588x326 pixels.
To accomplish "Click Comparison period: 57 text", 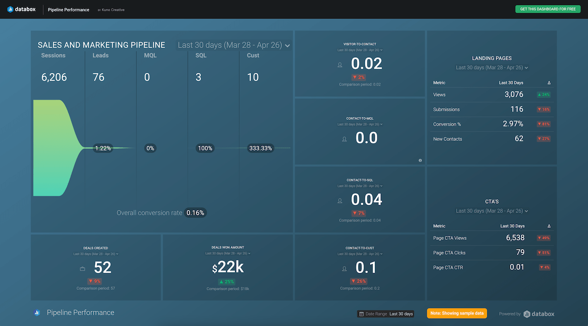I will point(96,288).
